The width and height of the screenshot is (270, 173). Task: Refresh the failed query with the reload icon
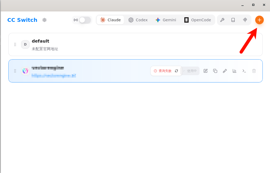(x=176, y=71)
